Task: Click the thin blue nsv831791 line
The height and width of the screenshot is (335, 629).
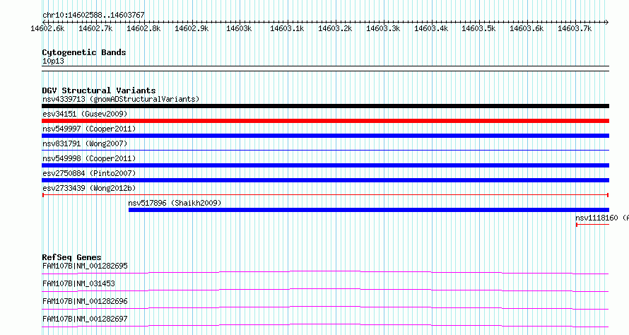Action: tap(325, 151)
